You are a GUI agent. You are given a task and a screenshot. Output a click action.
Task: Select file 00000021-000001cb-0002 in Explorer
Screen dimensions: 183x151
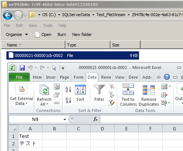(x=73, y=55)
